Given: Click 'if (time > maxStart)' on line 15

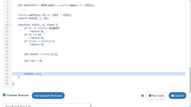Looking at the screenshot, I should click(x=39, y=41).
